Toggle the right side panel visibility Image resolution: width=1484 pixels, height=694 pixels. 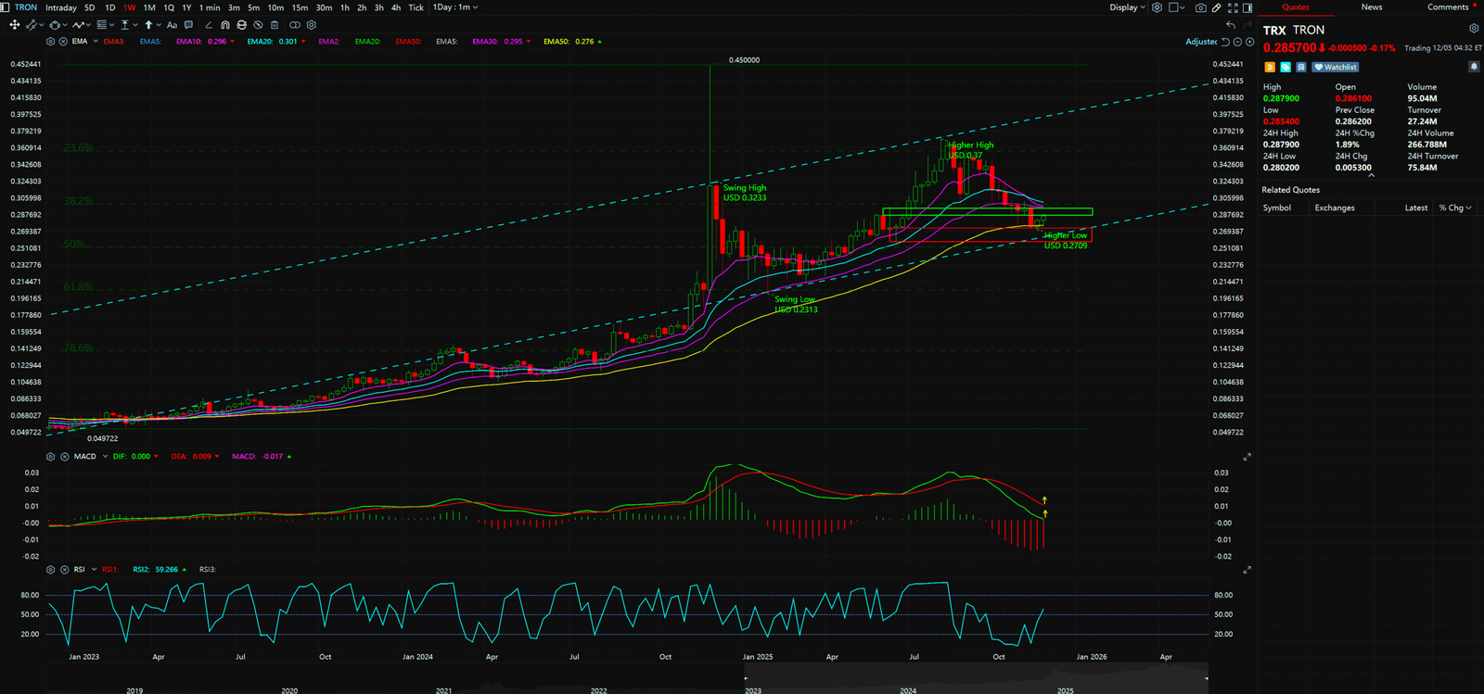pos(1247,7)
